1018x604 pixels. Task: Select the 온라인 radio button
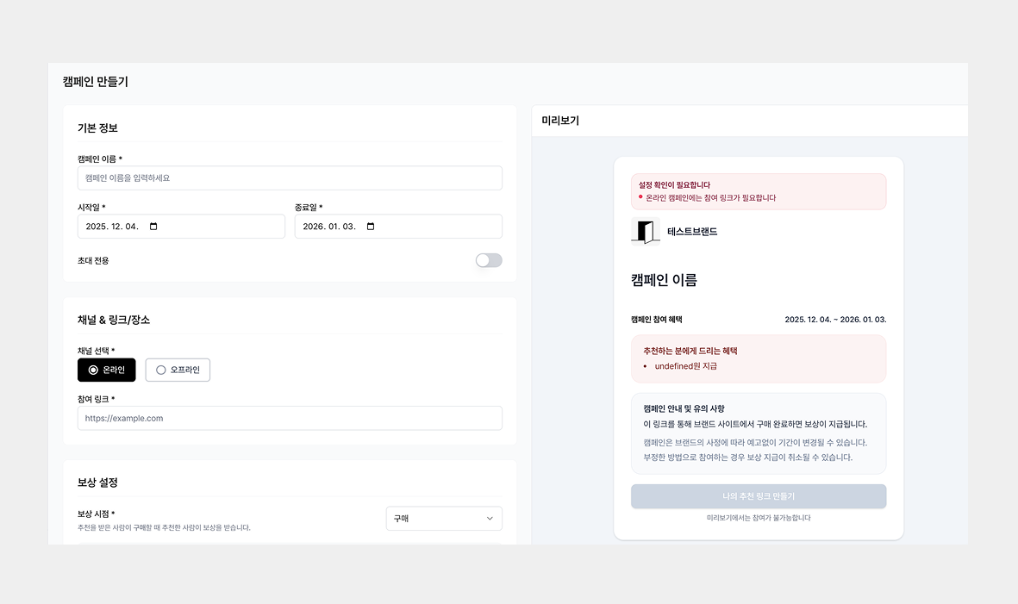click(x=106, y=370)
